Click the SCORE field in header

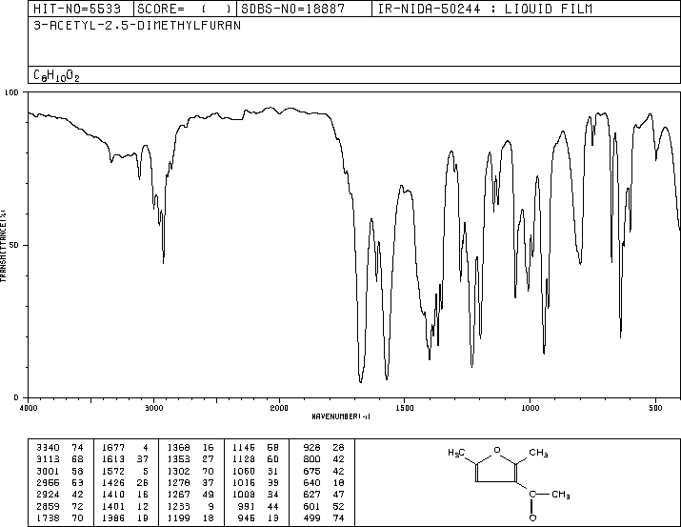click(185, 9)
